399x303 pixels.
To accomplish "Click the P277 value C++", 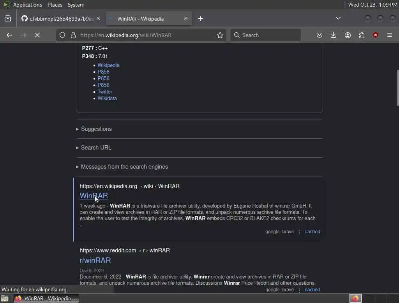I will point(103,48).
